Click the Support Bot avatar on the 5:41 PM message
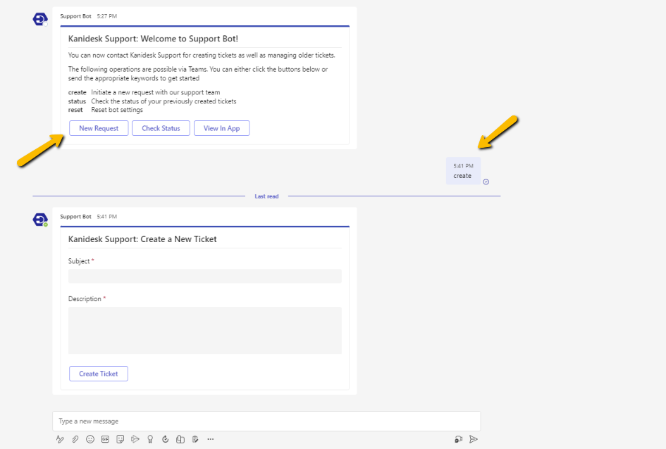 point(40,220)
